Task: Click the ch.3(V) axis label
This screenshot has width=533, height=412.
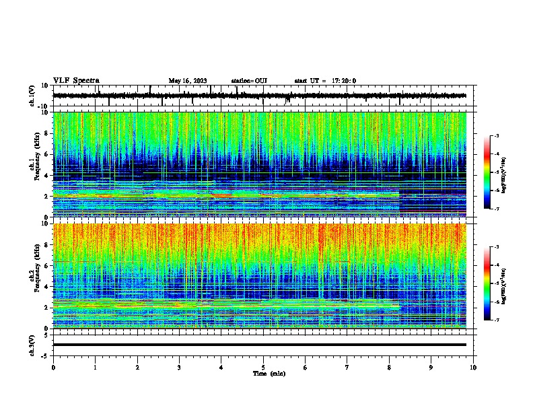Action: [x=32, y=345]
